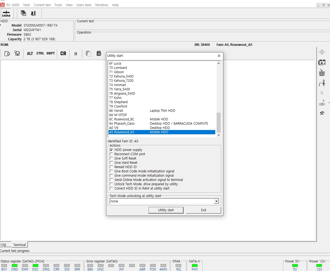Open the Users tests menu
This screenshot has width=330, height=271.
(x=84, y=5)
